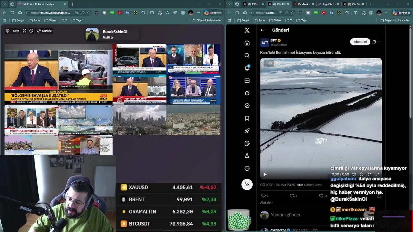Click Yanıtını gönder reply field

(286, 215)
